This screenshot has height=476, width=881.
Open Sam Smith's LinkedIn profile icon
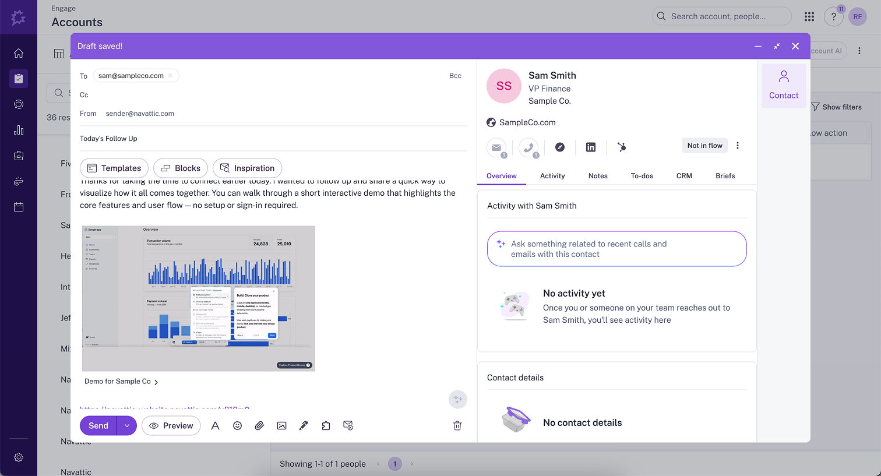(591, 147)
